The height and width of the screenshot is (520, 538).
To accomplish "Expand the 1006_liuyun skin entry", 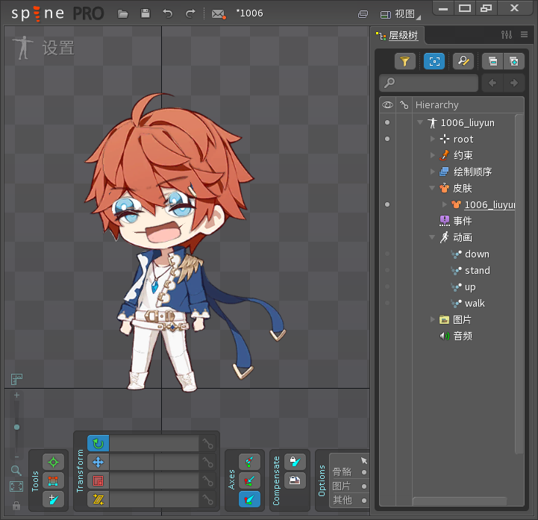I will (x=444, y=204).
